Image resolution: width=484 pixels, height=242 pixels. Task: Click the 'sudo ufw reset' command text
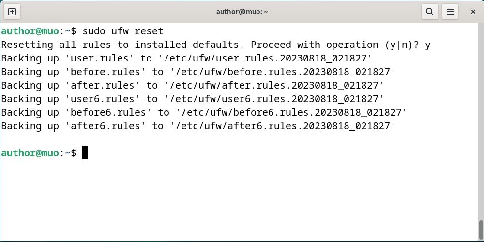click(123, 31)
